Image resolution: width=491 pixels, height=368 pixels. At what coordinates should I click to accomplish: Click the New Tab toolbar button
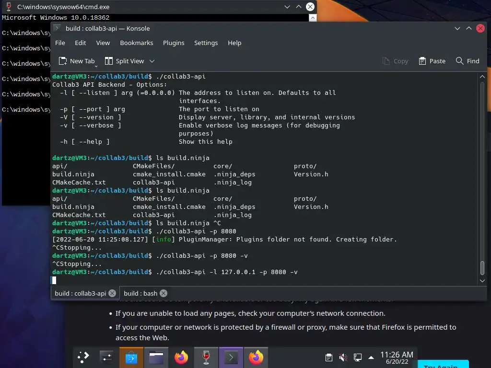pos(77,61)
